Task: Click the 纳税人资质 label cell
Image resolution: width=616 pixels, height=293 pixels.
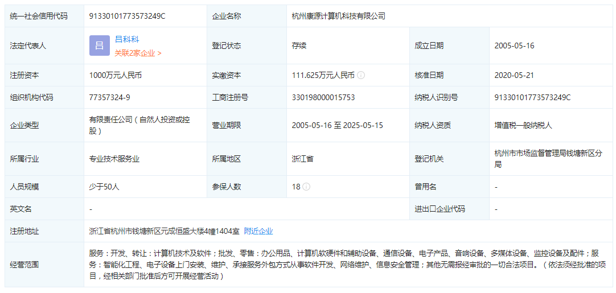Action: click(x=449, y=125)
